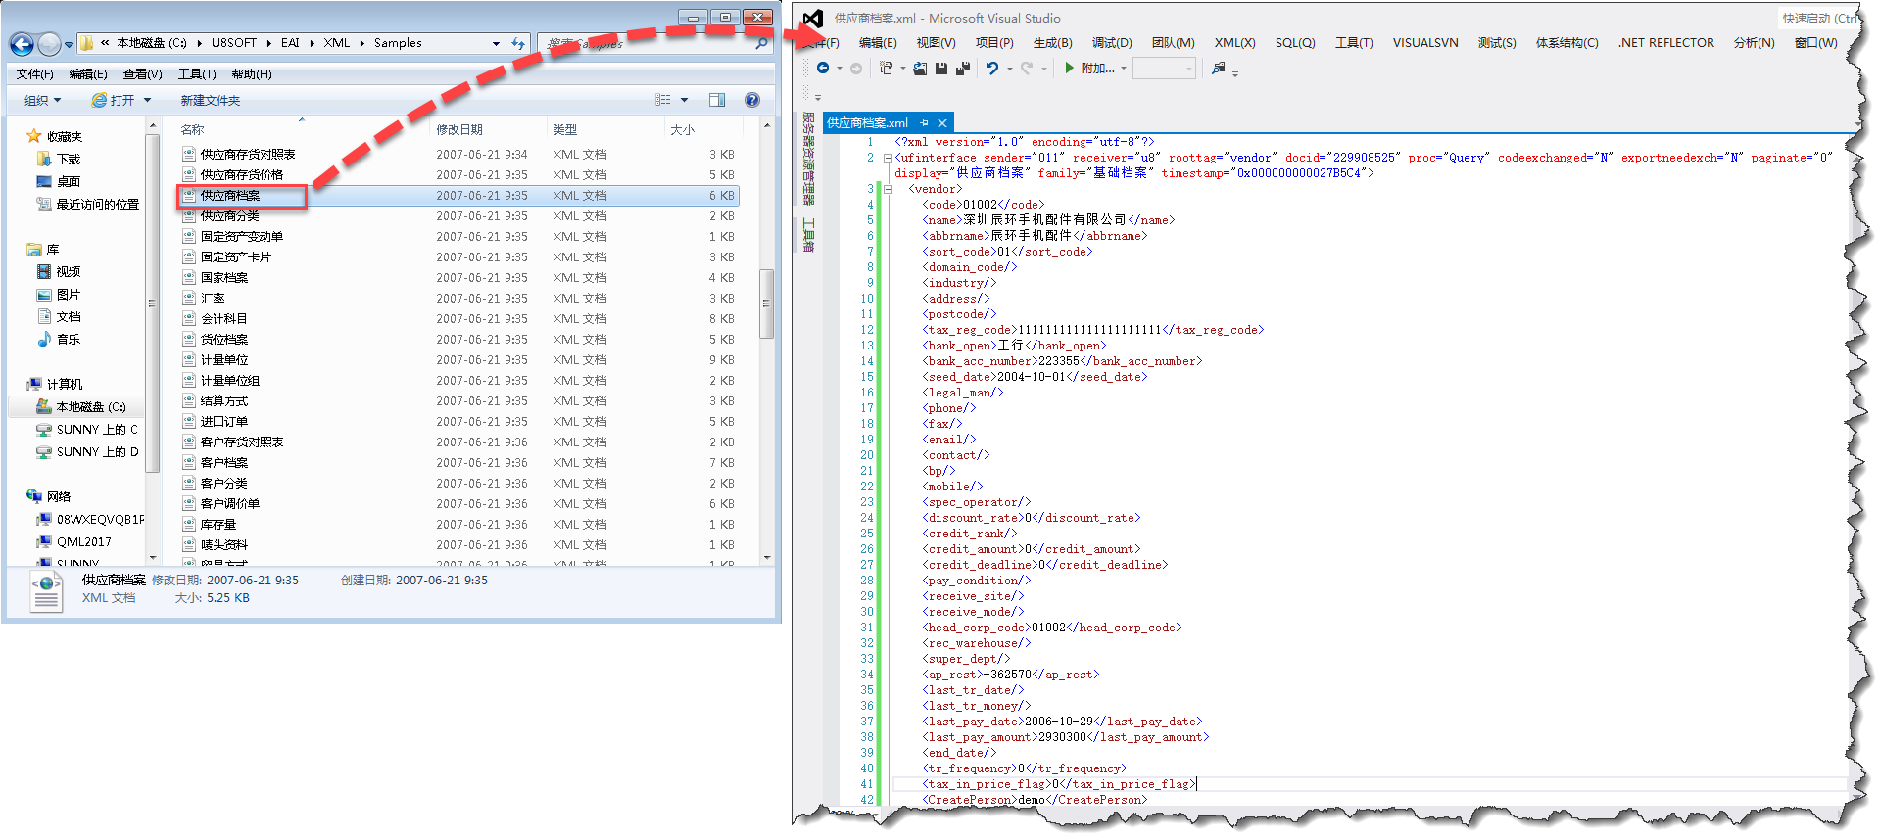Select the QML2017 network computer
Viewport: 1879px width, 838px height.
pyautogui.click(x=74, y=541)
